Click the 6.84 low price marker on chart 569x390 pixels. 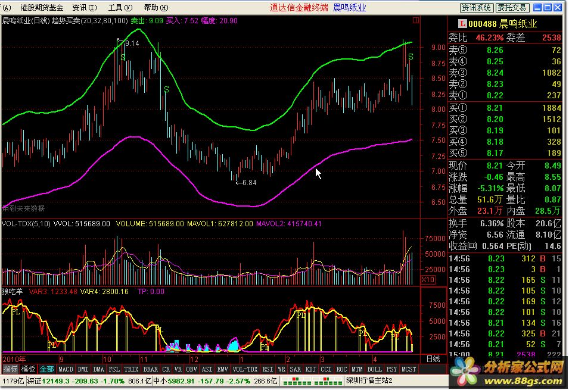[x=249, y=183]
